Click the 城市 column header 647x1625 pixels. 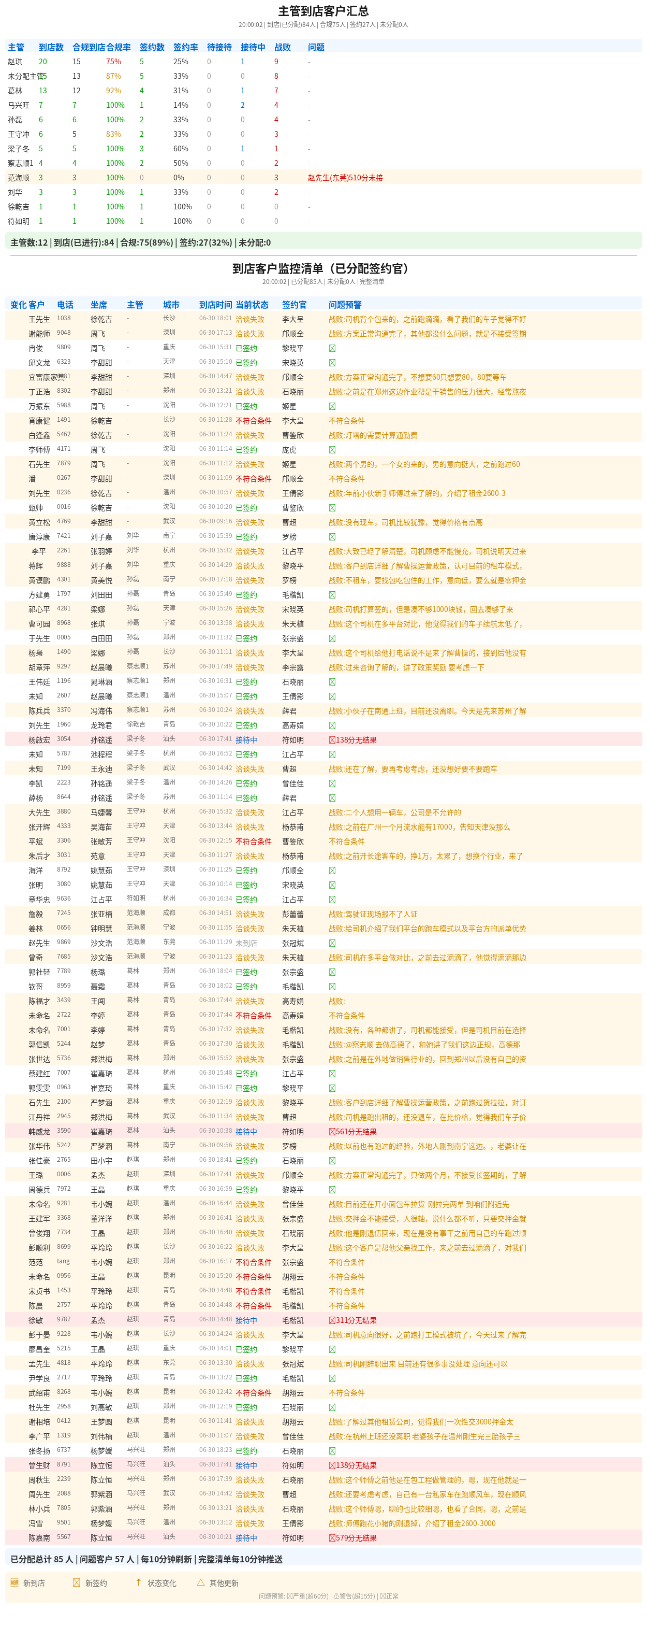point(171,305)
